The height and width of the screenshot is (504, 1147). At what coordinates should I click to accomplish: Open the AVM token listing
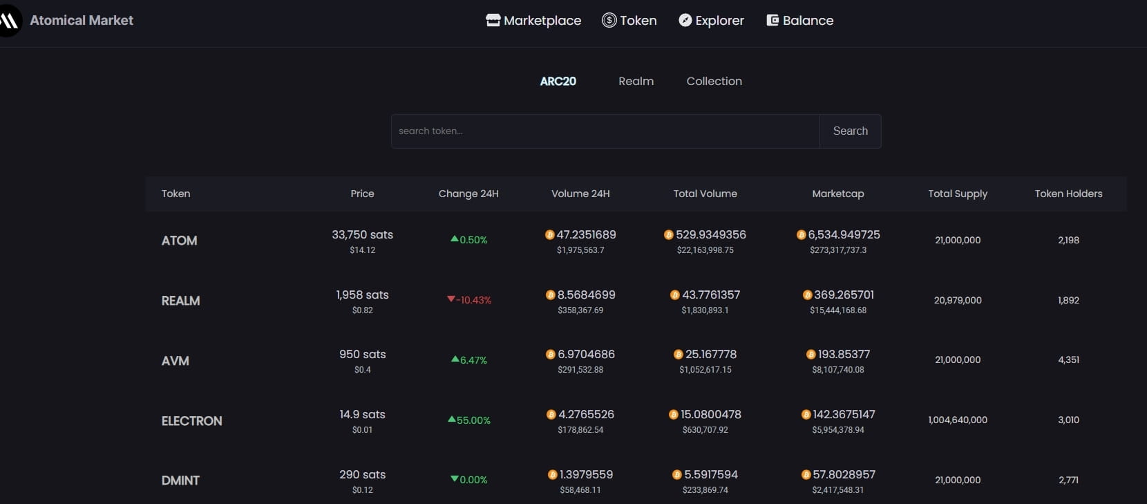pyautogui.click(x=175, y=361)
